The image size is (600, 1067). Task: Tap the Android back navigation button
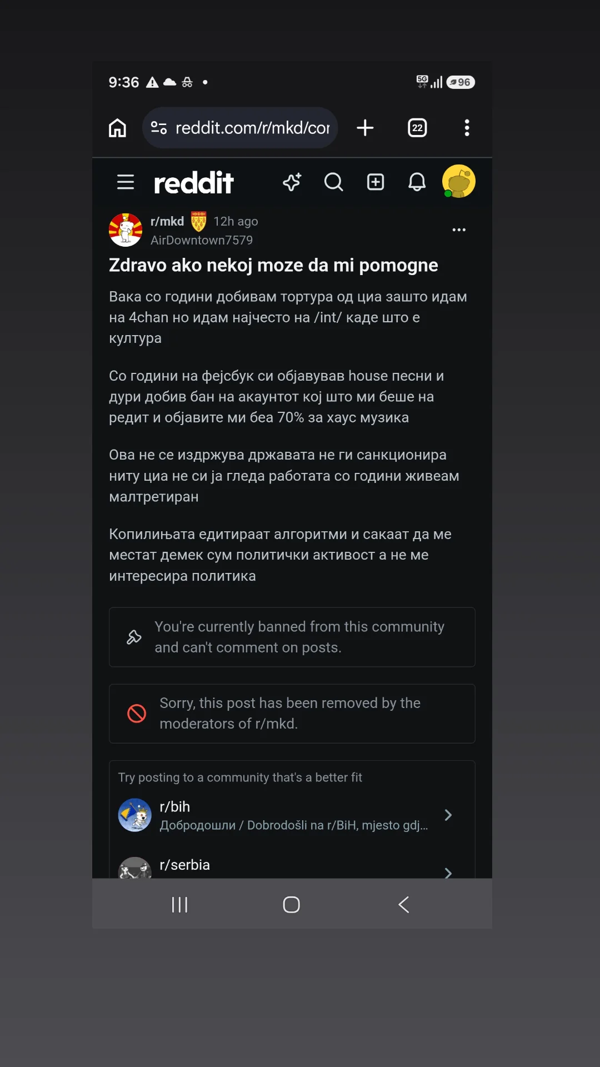[404, 904]
